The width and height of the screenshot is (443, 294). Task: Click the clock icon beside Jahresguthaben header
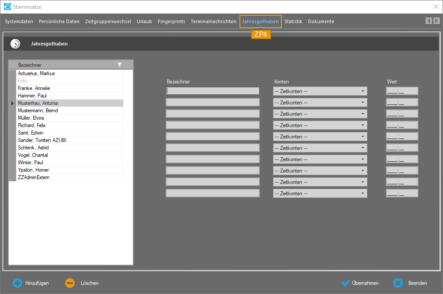tap(15, 44)
